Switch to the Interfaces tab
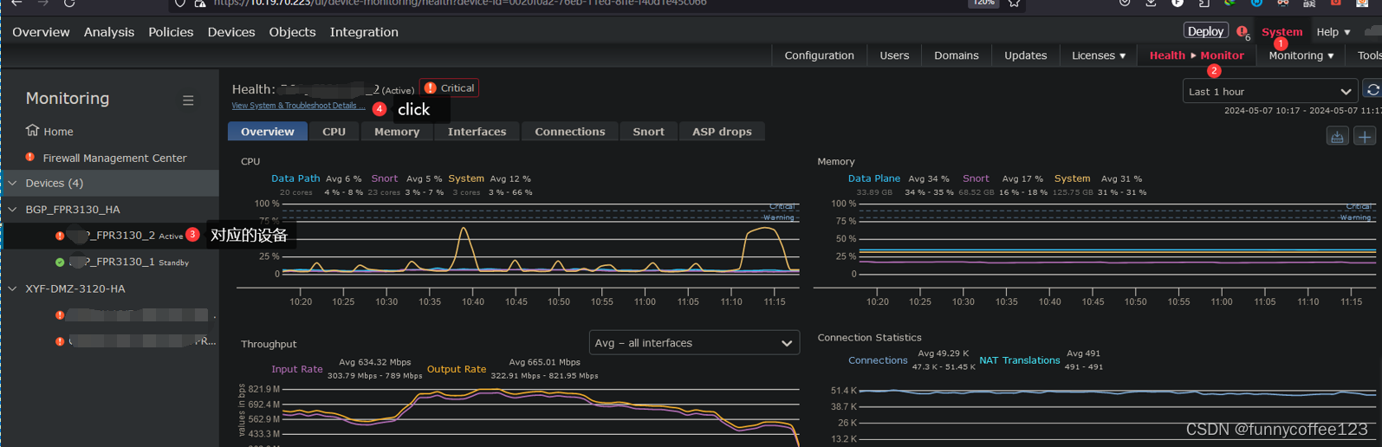Image resolution: width=1382 pixels, height=447 pixels. 477,132
